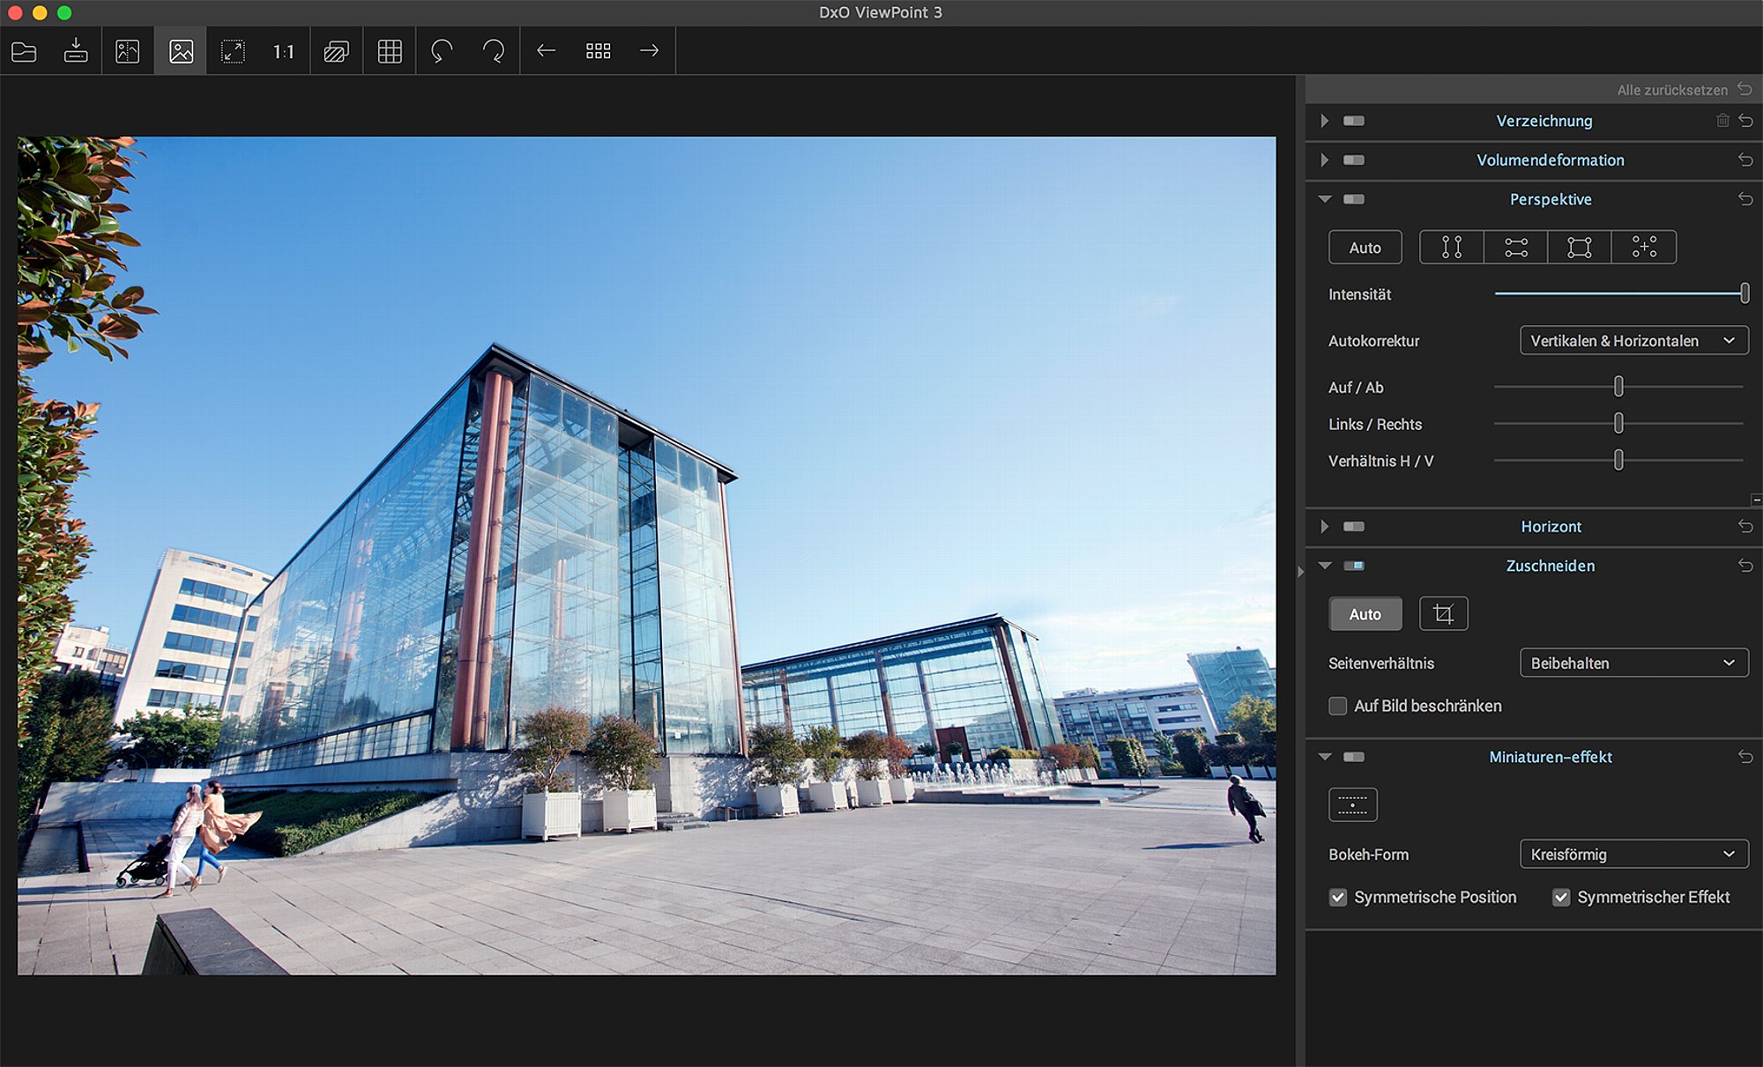Open an image file with folder icon
Screen dimensions: 1763x1067
click(24, 51)
